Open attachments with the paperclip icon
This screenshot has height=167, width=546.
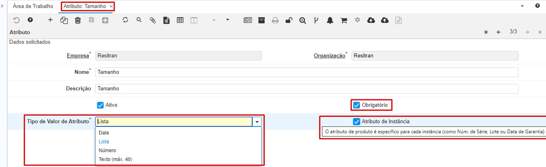tap(153, 20)
